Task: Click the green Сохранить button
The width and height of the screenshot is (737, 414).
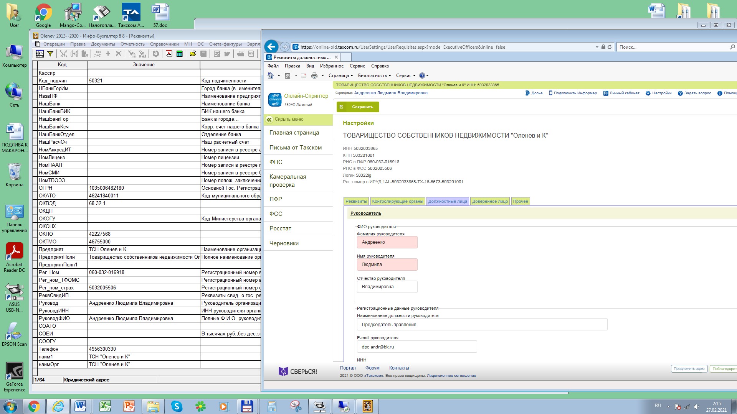Action: pos(358,107)
